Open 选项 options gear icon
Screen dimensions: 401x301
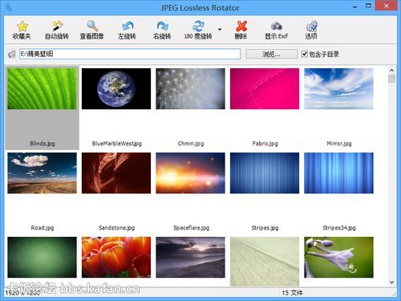[x=311, y=26]
